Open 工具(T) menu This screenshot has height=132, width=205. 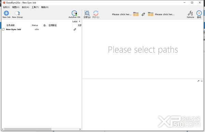pos(35,7)
